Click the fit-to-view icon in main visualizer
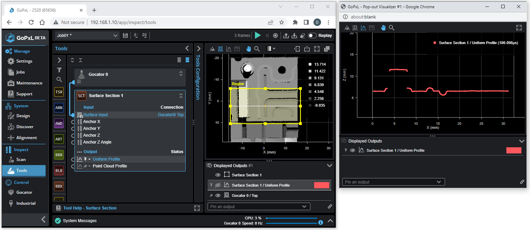The width and height of the screenshot is (530, 230). (317, 49)
